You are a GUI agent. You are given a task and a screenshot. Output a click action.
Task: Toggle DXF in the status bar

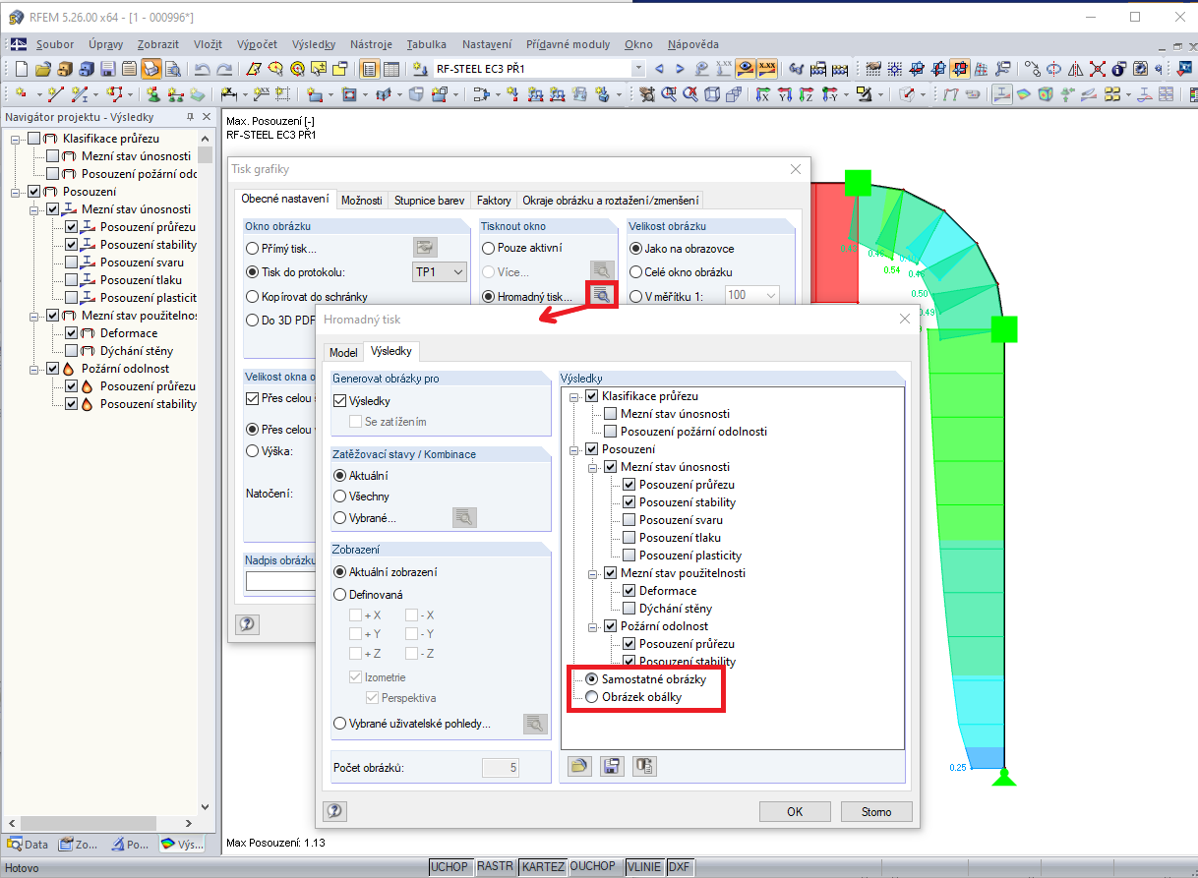(679, 867)
